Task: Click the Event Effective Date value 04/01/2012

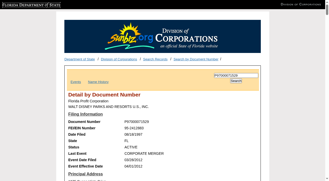Action: (133, 166)
